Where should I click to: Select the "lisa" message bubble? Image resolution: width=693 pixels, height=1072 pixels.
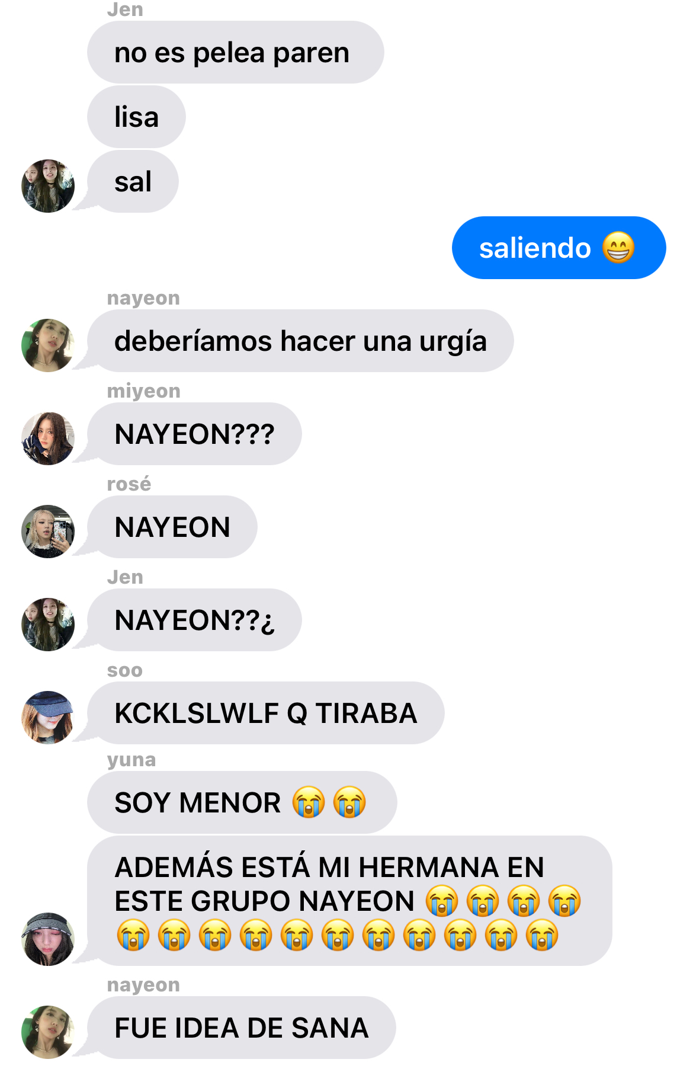[x=136, y=117]
